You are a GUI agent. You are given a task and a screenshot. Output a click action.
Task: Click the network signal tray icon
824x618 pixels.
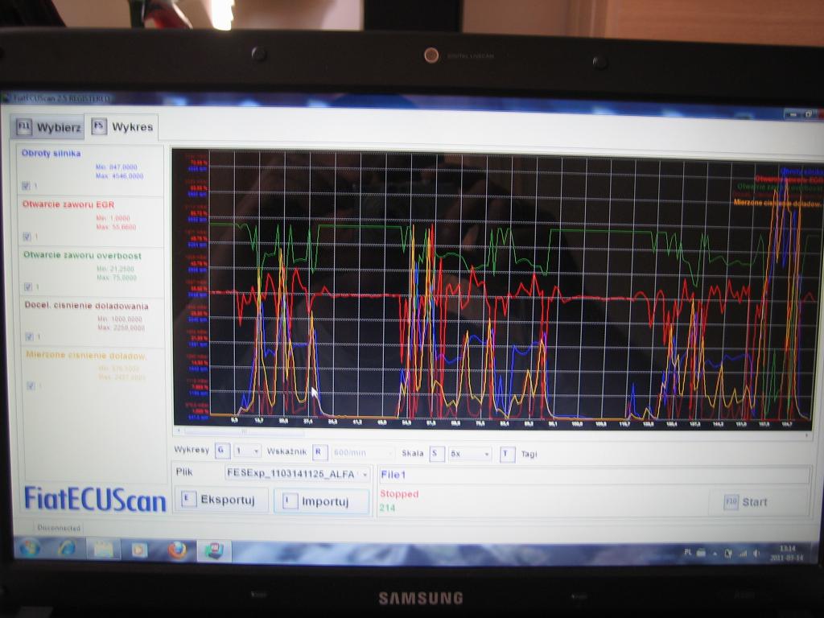click(x=743, y=554)
